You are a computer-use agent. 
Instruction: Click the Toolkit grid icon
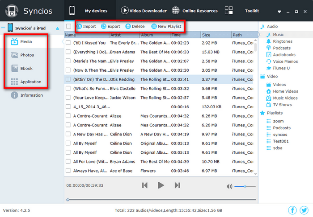coord(228,10)
